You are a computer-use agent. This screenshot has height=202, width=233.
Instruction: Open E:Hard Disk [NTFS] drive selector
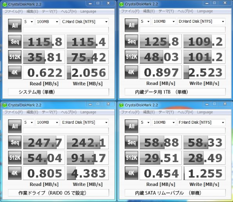pyautogui.click(x=84, y=123)
